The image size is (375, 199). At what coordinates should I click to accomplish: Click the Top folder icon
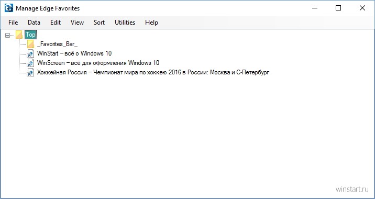pyautogui.click(x=19, y=35)
